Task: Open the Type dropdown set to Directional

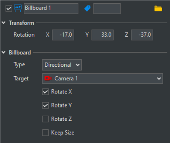Action: pos(62,65)
